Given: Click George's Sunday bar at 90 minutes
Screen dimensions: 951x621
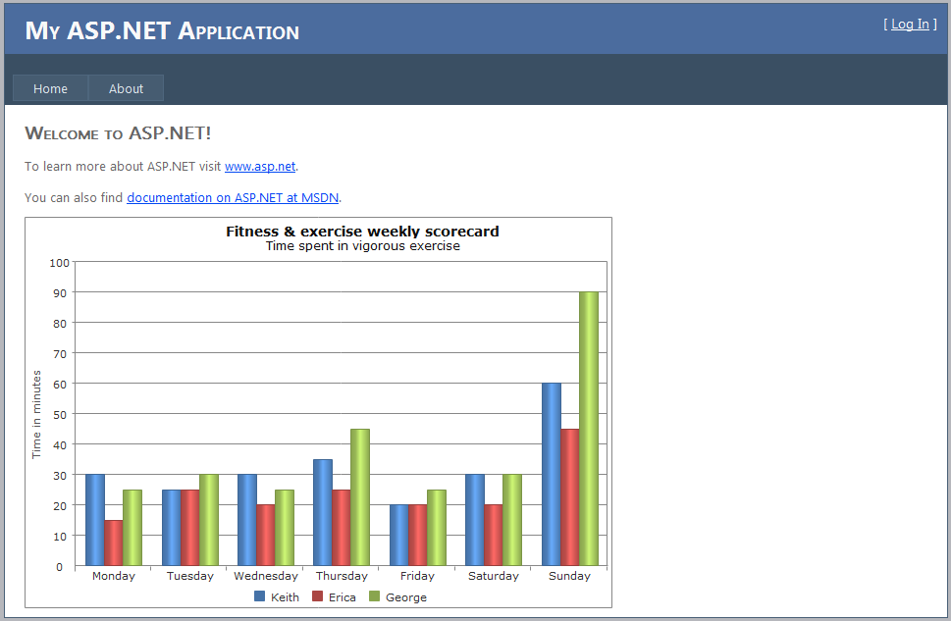Looking at the screenshot, I should click(588, 429).
